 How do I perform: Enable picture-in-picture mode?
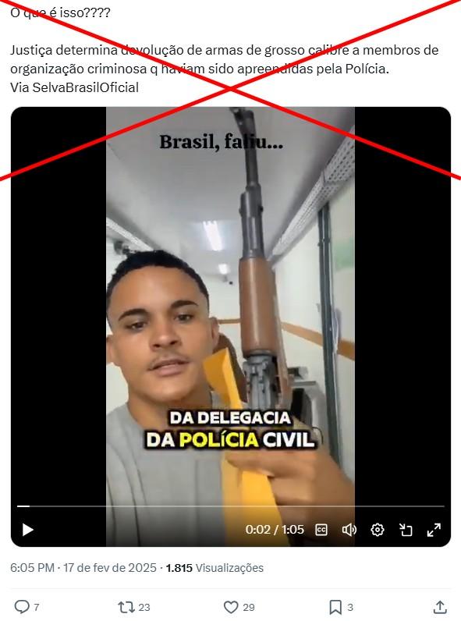tap(406, 530)
